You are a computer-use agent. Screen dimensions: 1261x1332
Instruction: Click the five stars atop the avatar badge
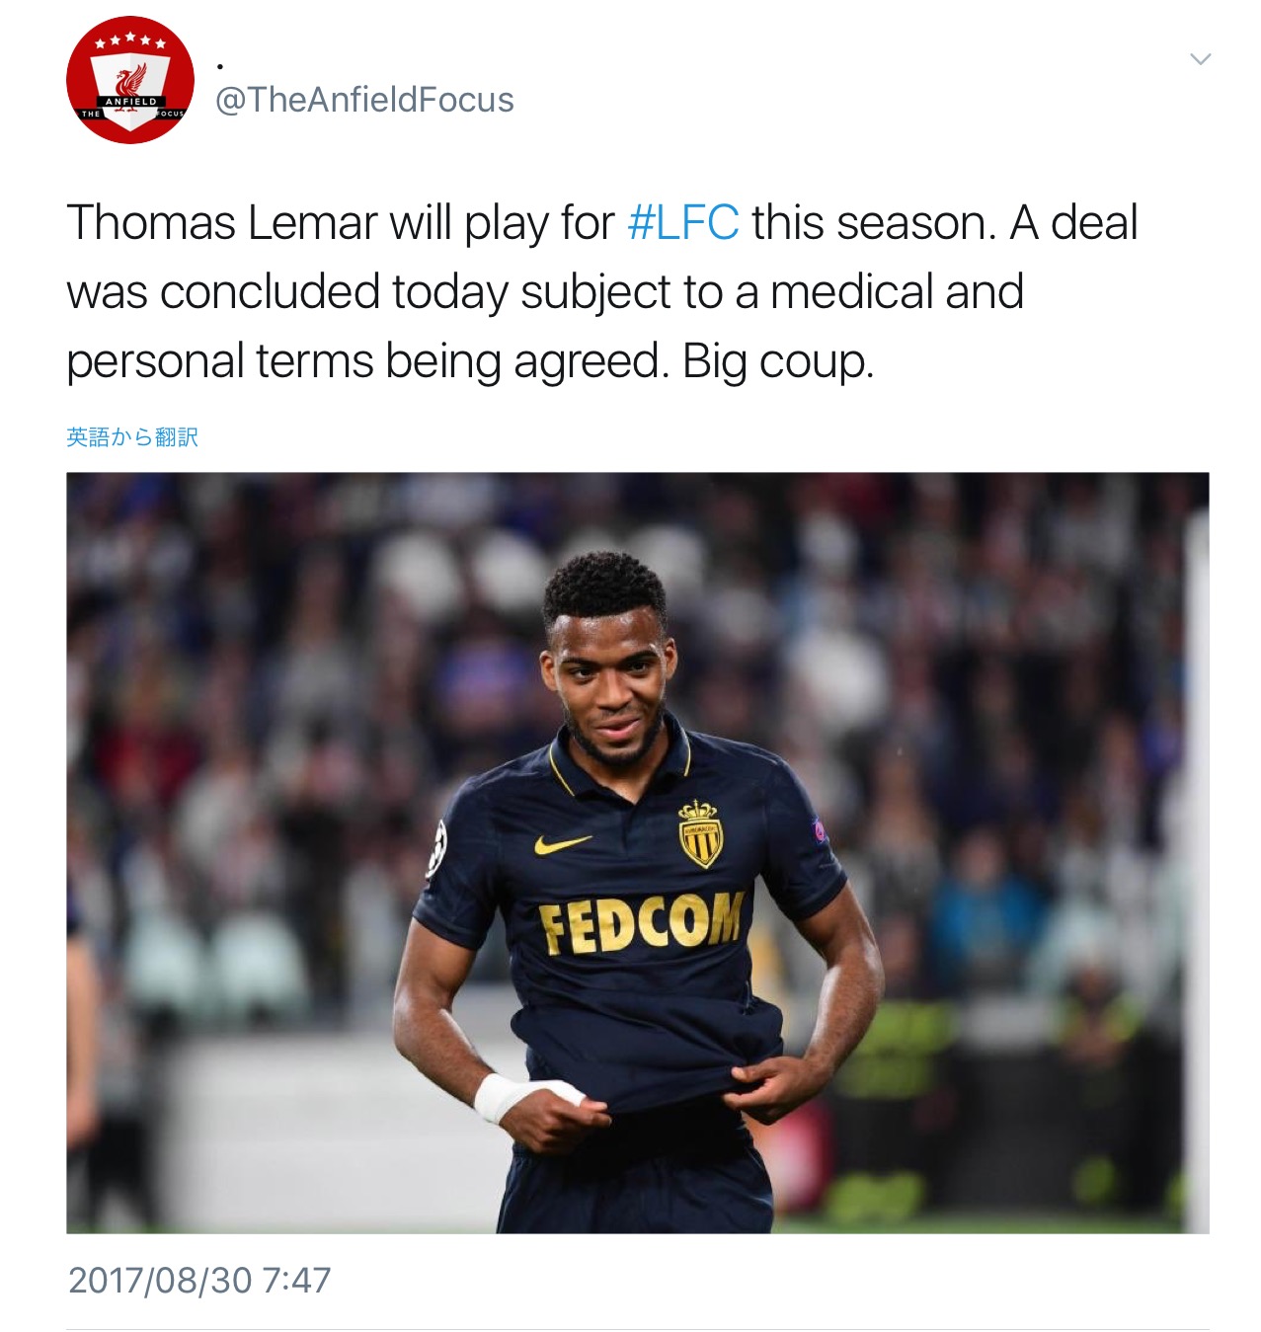click(130, 40)
